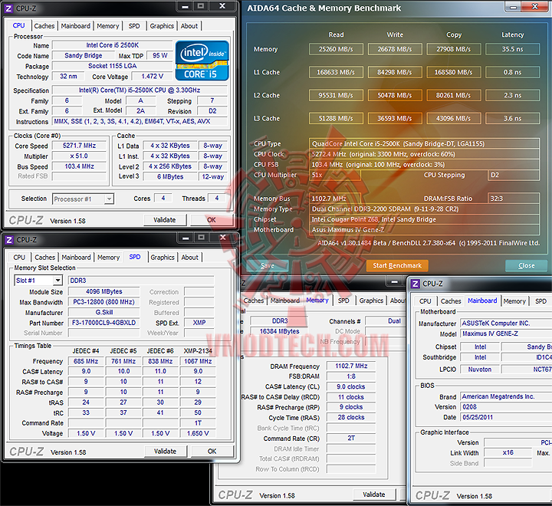Click the Part Number F3-17000CL9-4GBXLD field
Viewport: 552px width, 506px height.
[x=103, y=323]
